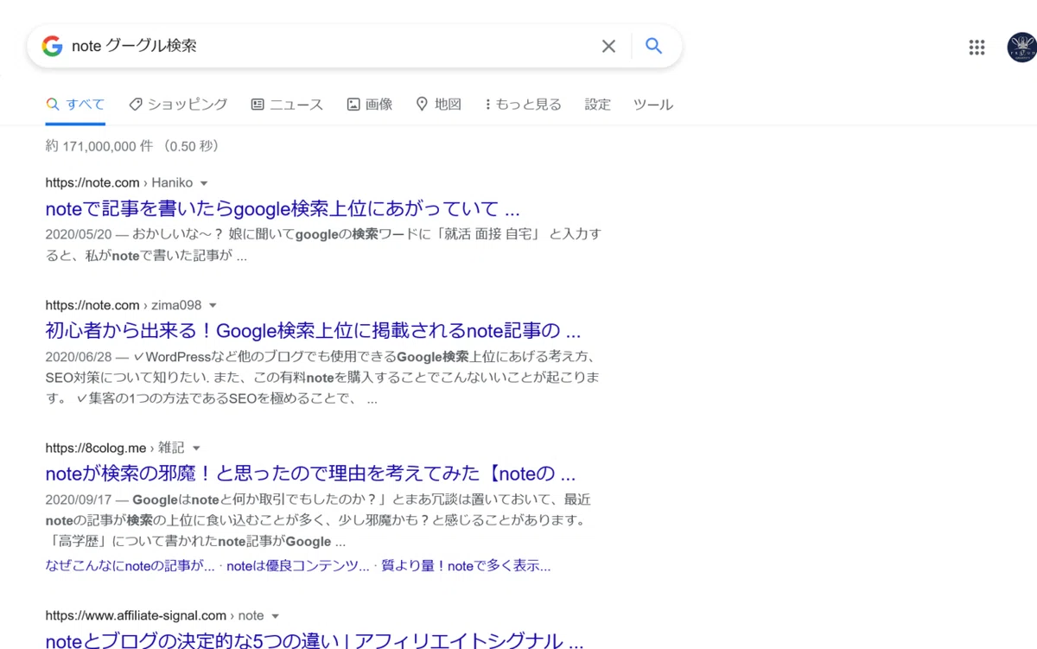This screenshot has width=1037, height=649.
Task: Click the Google logo in search bar
Action: 52,46
